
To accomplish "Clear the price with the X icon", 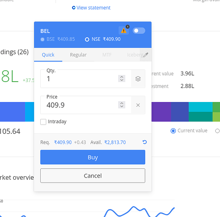I will pos(138,105).
